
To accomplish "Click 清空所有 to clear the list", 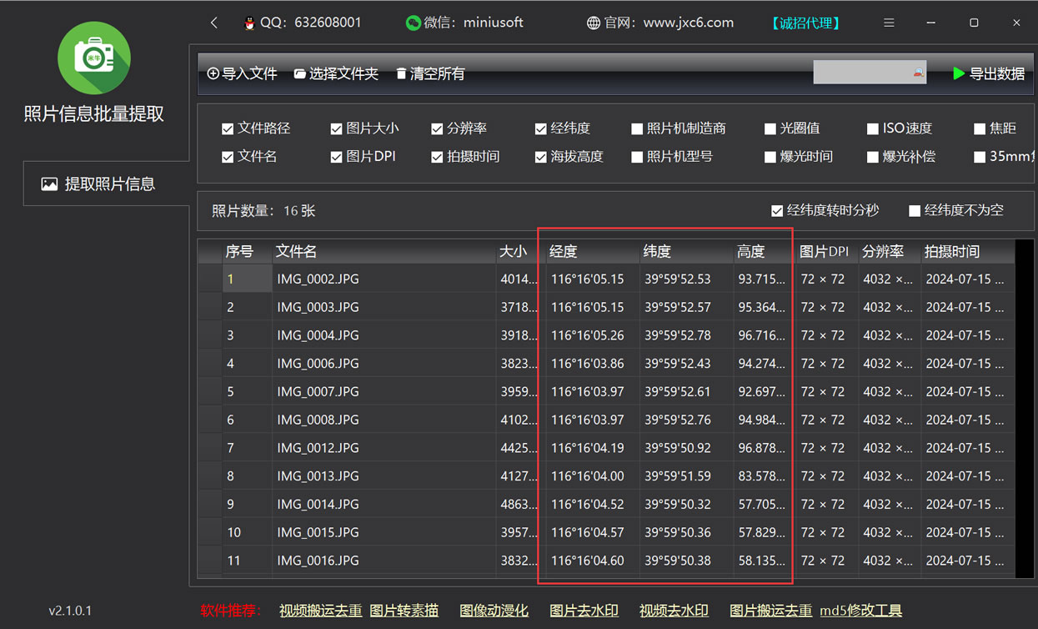I will coord(429,73).
